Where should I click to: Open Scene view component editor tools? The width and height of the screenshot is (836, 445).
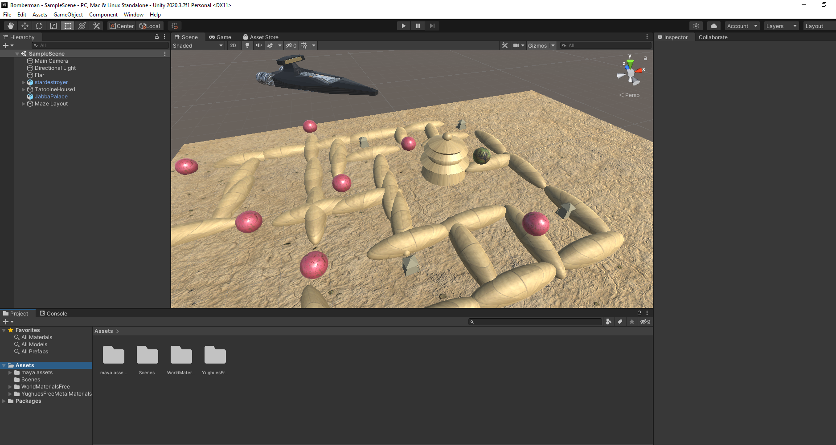tap(504, 45)
